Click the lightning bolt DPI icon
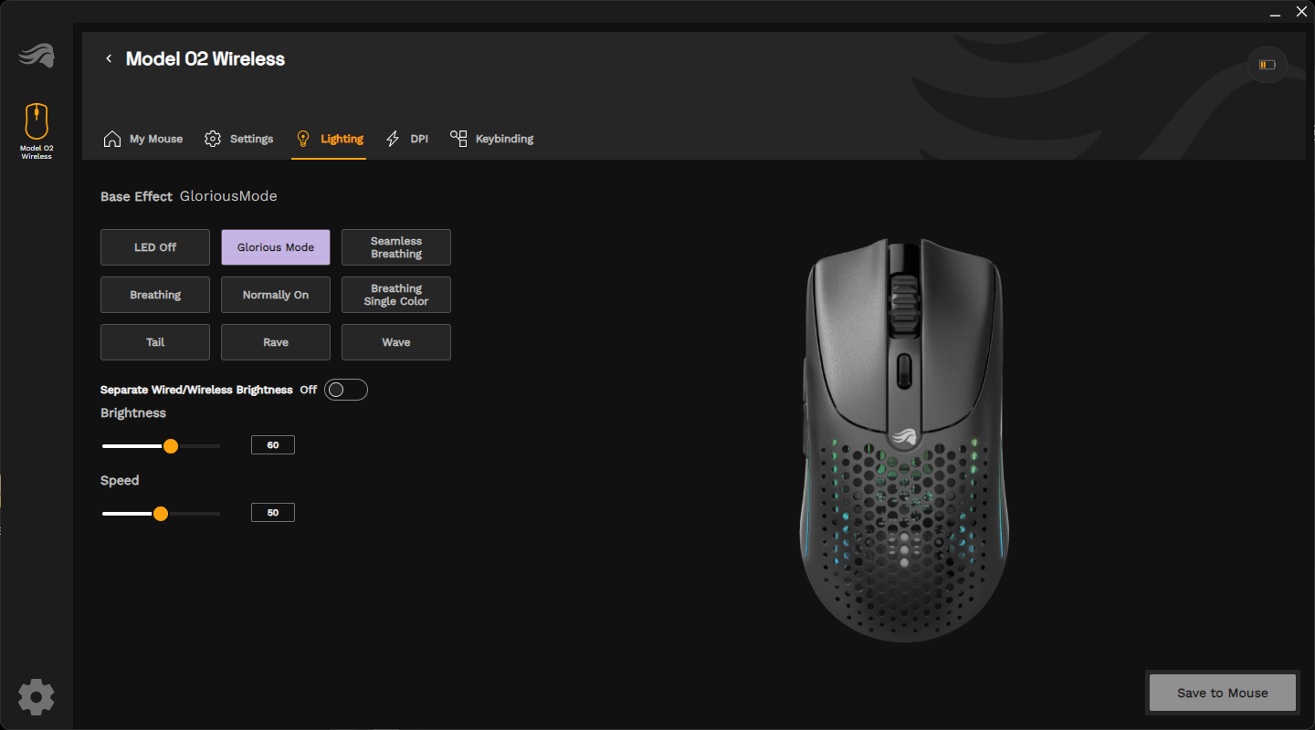Viewport: 1315px width, 730px height. (393, 139)
